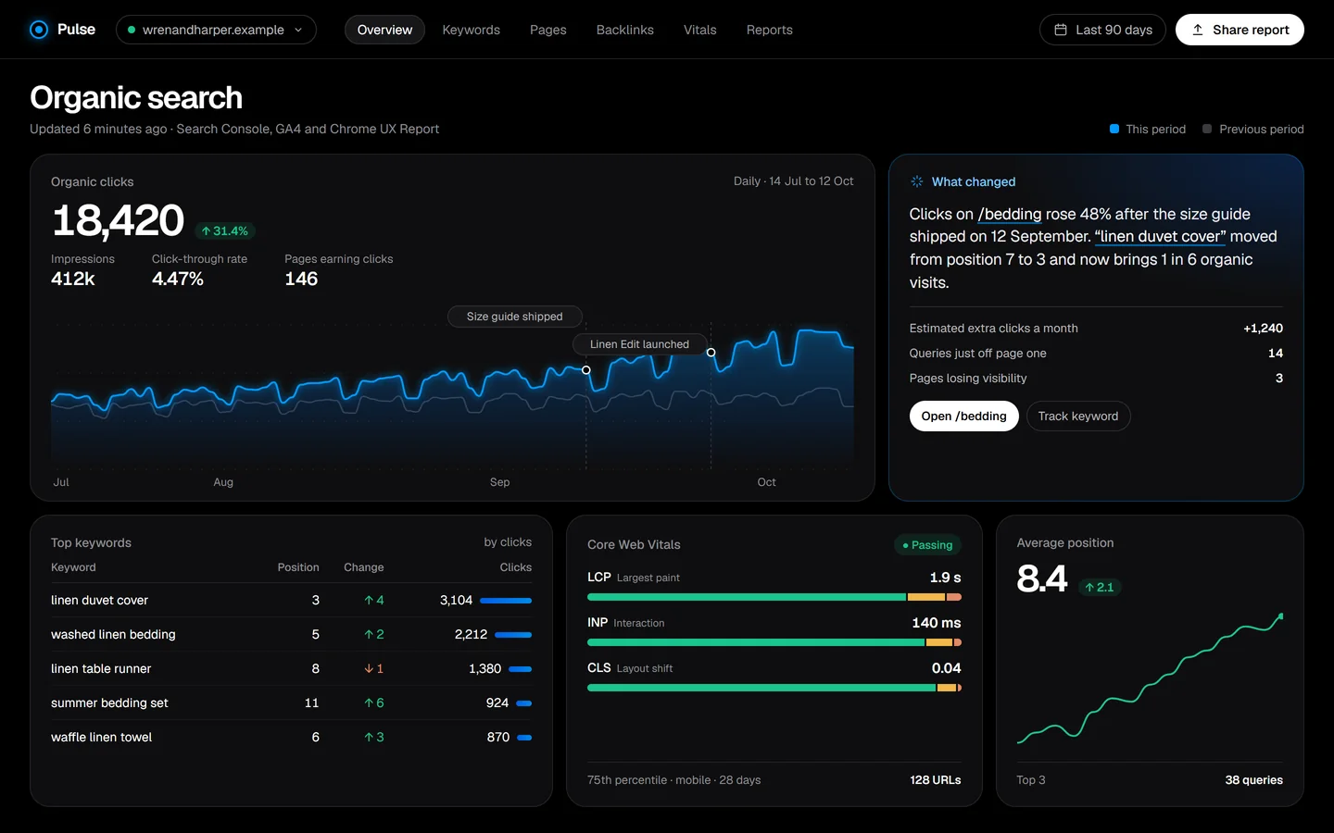The image size is (1334, 833).
Task: Click the 38 queries text
Action: click(x=1254, y=780)
